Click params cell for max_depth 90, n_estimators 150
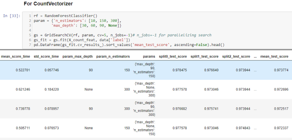The height and width of the screenshot is (140, 292). pyautogui.click(x=145, y=70)
